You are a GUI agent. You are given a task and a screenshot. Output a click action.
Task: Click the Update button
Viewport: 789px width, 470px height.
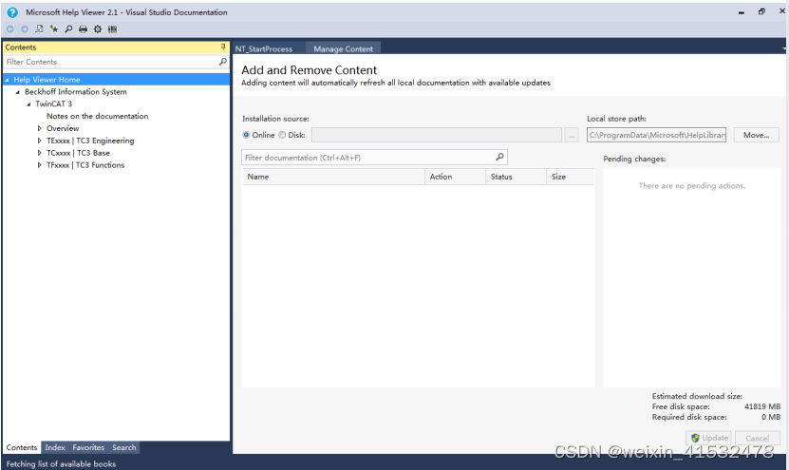point(708,438)
